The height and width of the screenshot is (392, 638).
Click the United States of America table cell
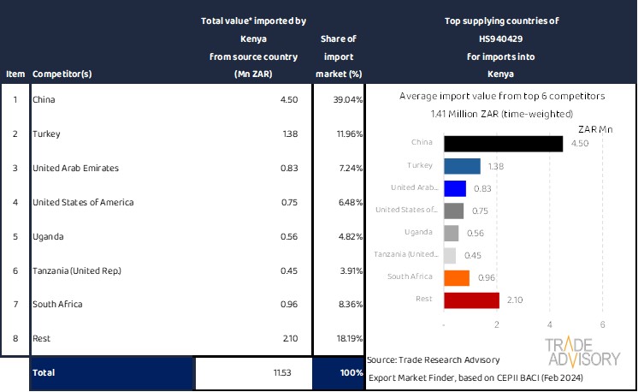82,203
